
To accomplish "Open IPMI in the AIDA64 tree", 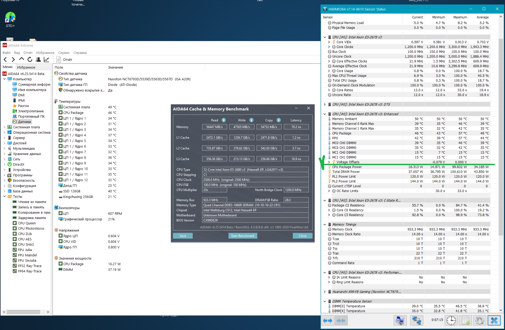I will click(21, 100).
